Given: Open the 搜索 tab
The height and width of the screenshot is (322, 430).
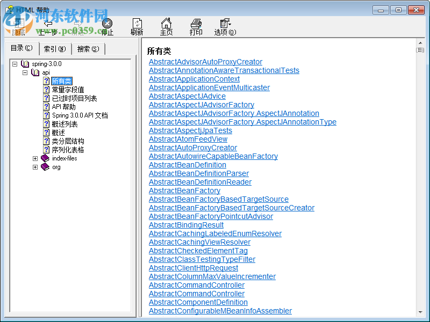Looking at the screenshot, I should coord(88,48).
